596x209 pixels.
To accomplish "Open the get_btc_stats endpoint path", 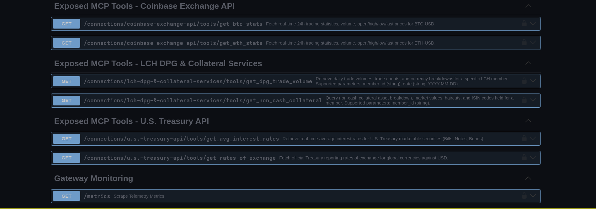I will [173, 24].
